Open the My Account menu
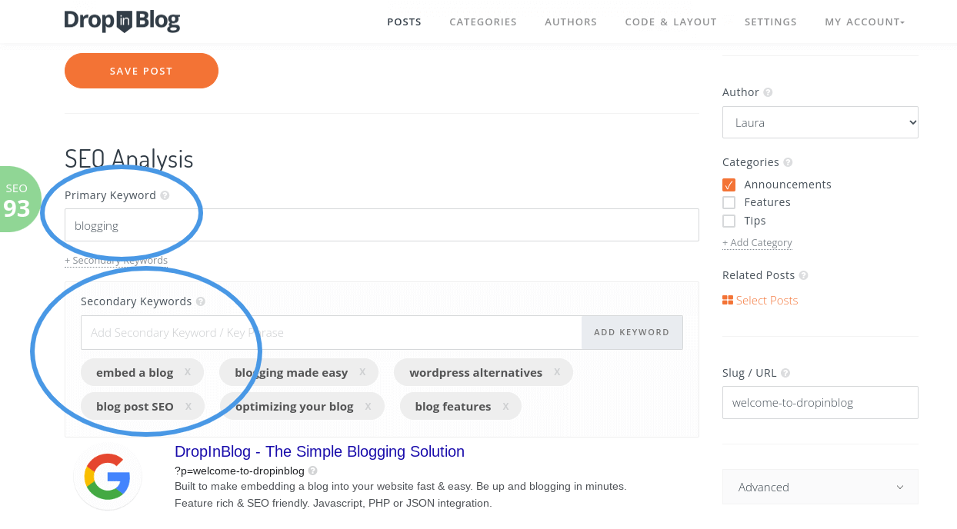 point(864,22)
